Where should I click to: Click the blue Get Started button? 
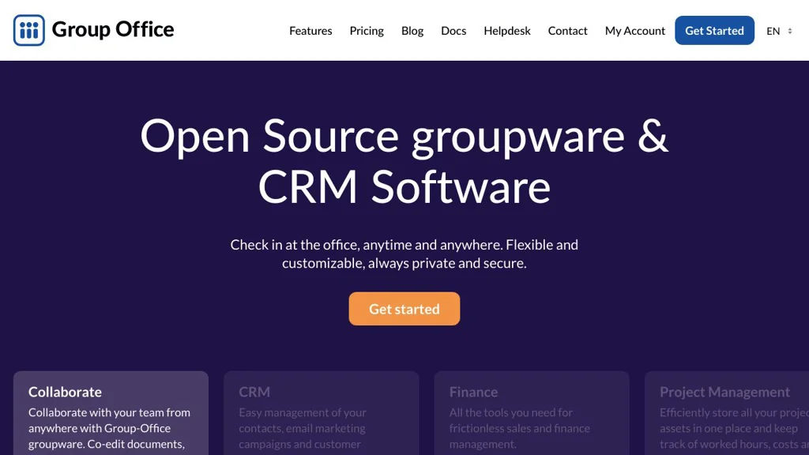point(714,31)
